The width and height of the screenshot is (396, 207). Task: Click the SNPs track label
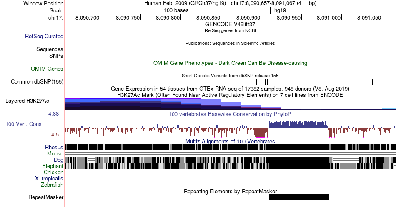[56, 56]
